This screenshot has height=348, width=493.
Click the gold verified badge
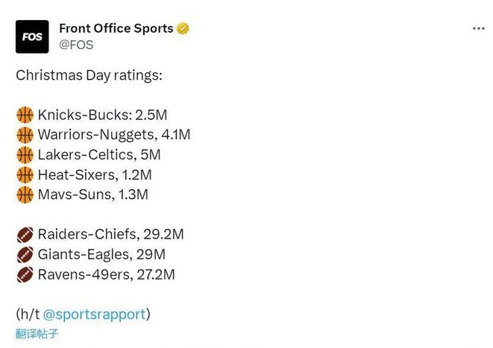coord(183,29)
